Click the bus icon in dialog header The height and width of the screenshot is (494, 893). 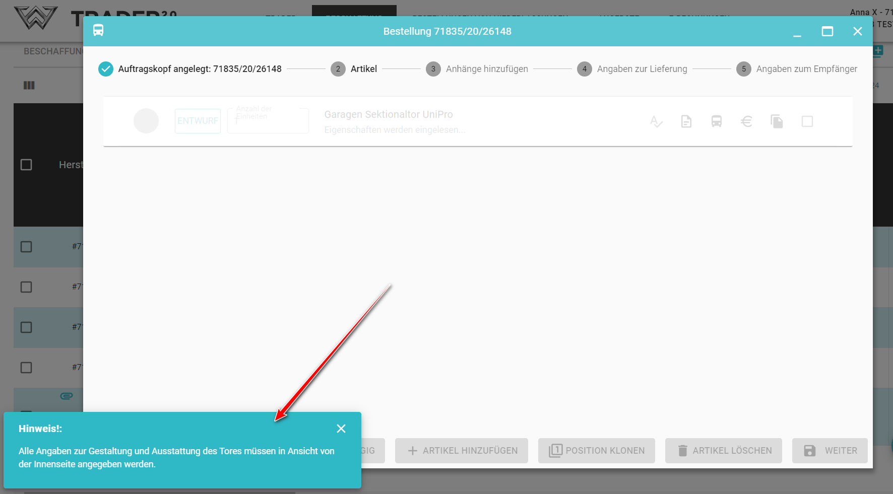coord(98,31)
